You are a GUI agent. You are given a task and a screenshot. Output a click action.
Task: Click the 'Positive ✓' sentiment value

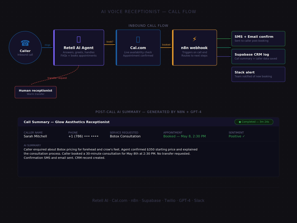[x=237, y=136]
